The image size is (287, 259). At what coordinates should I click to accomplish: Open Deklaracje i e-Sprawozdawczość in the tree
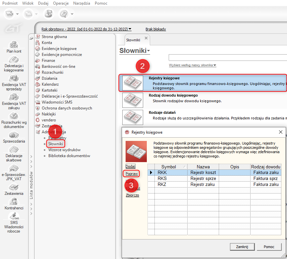pos(70,96)
